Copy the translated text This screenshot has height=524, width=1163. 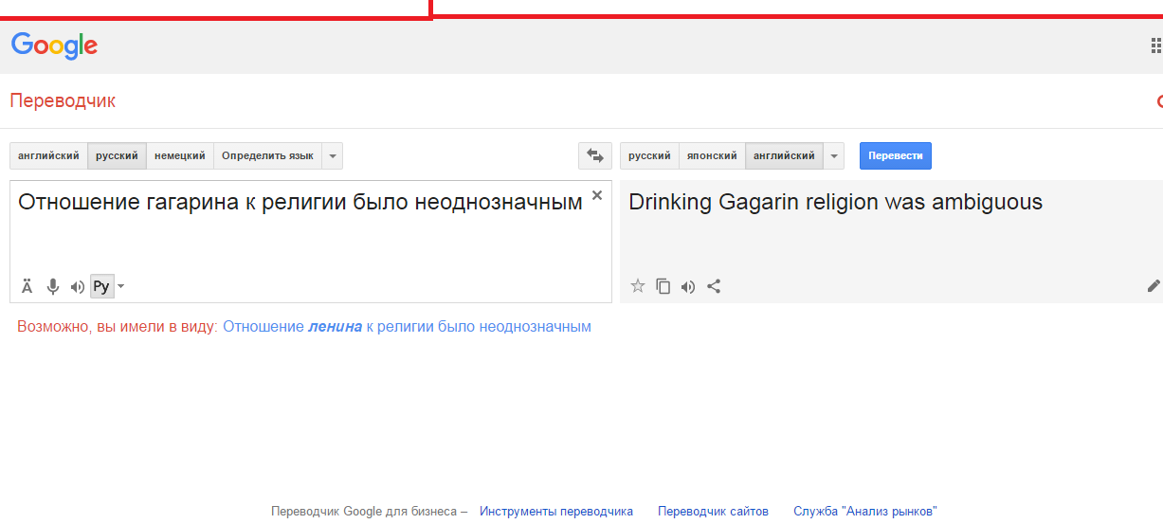663,286
